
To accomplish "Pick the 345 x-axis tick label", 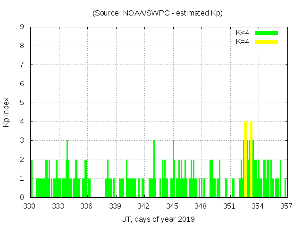I will pos(172,206).
